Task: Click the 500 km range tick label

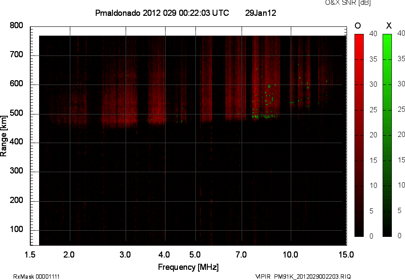Action: 16,114
